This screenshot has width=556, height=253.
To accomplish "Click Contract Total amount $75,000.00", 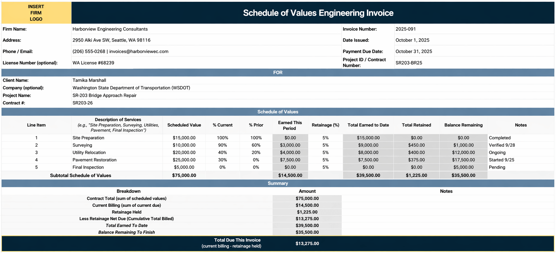I will (x=307, y=199).
